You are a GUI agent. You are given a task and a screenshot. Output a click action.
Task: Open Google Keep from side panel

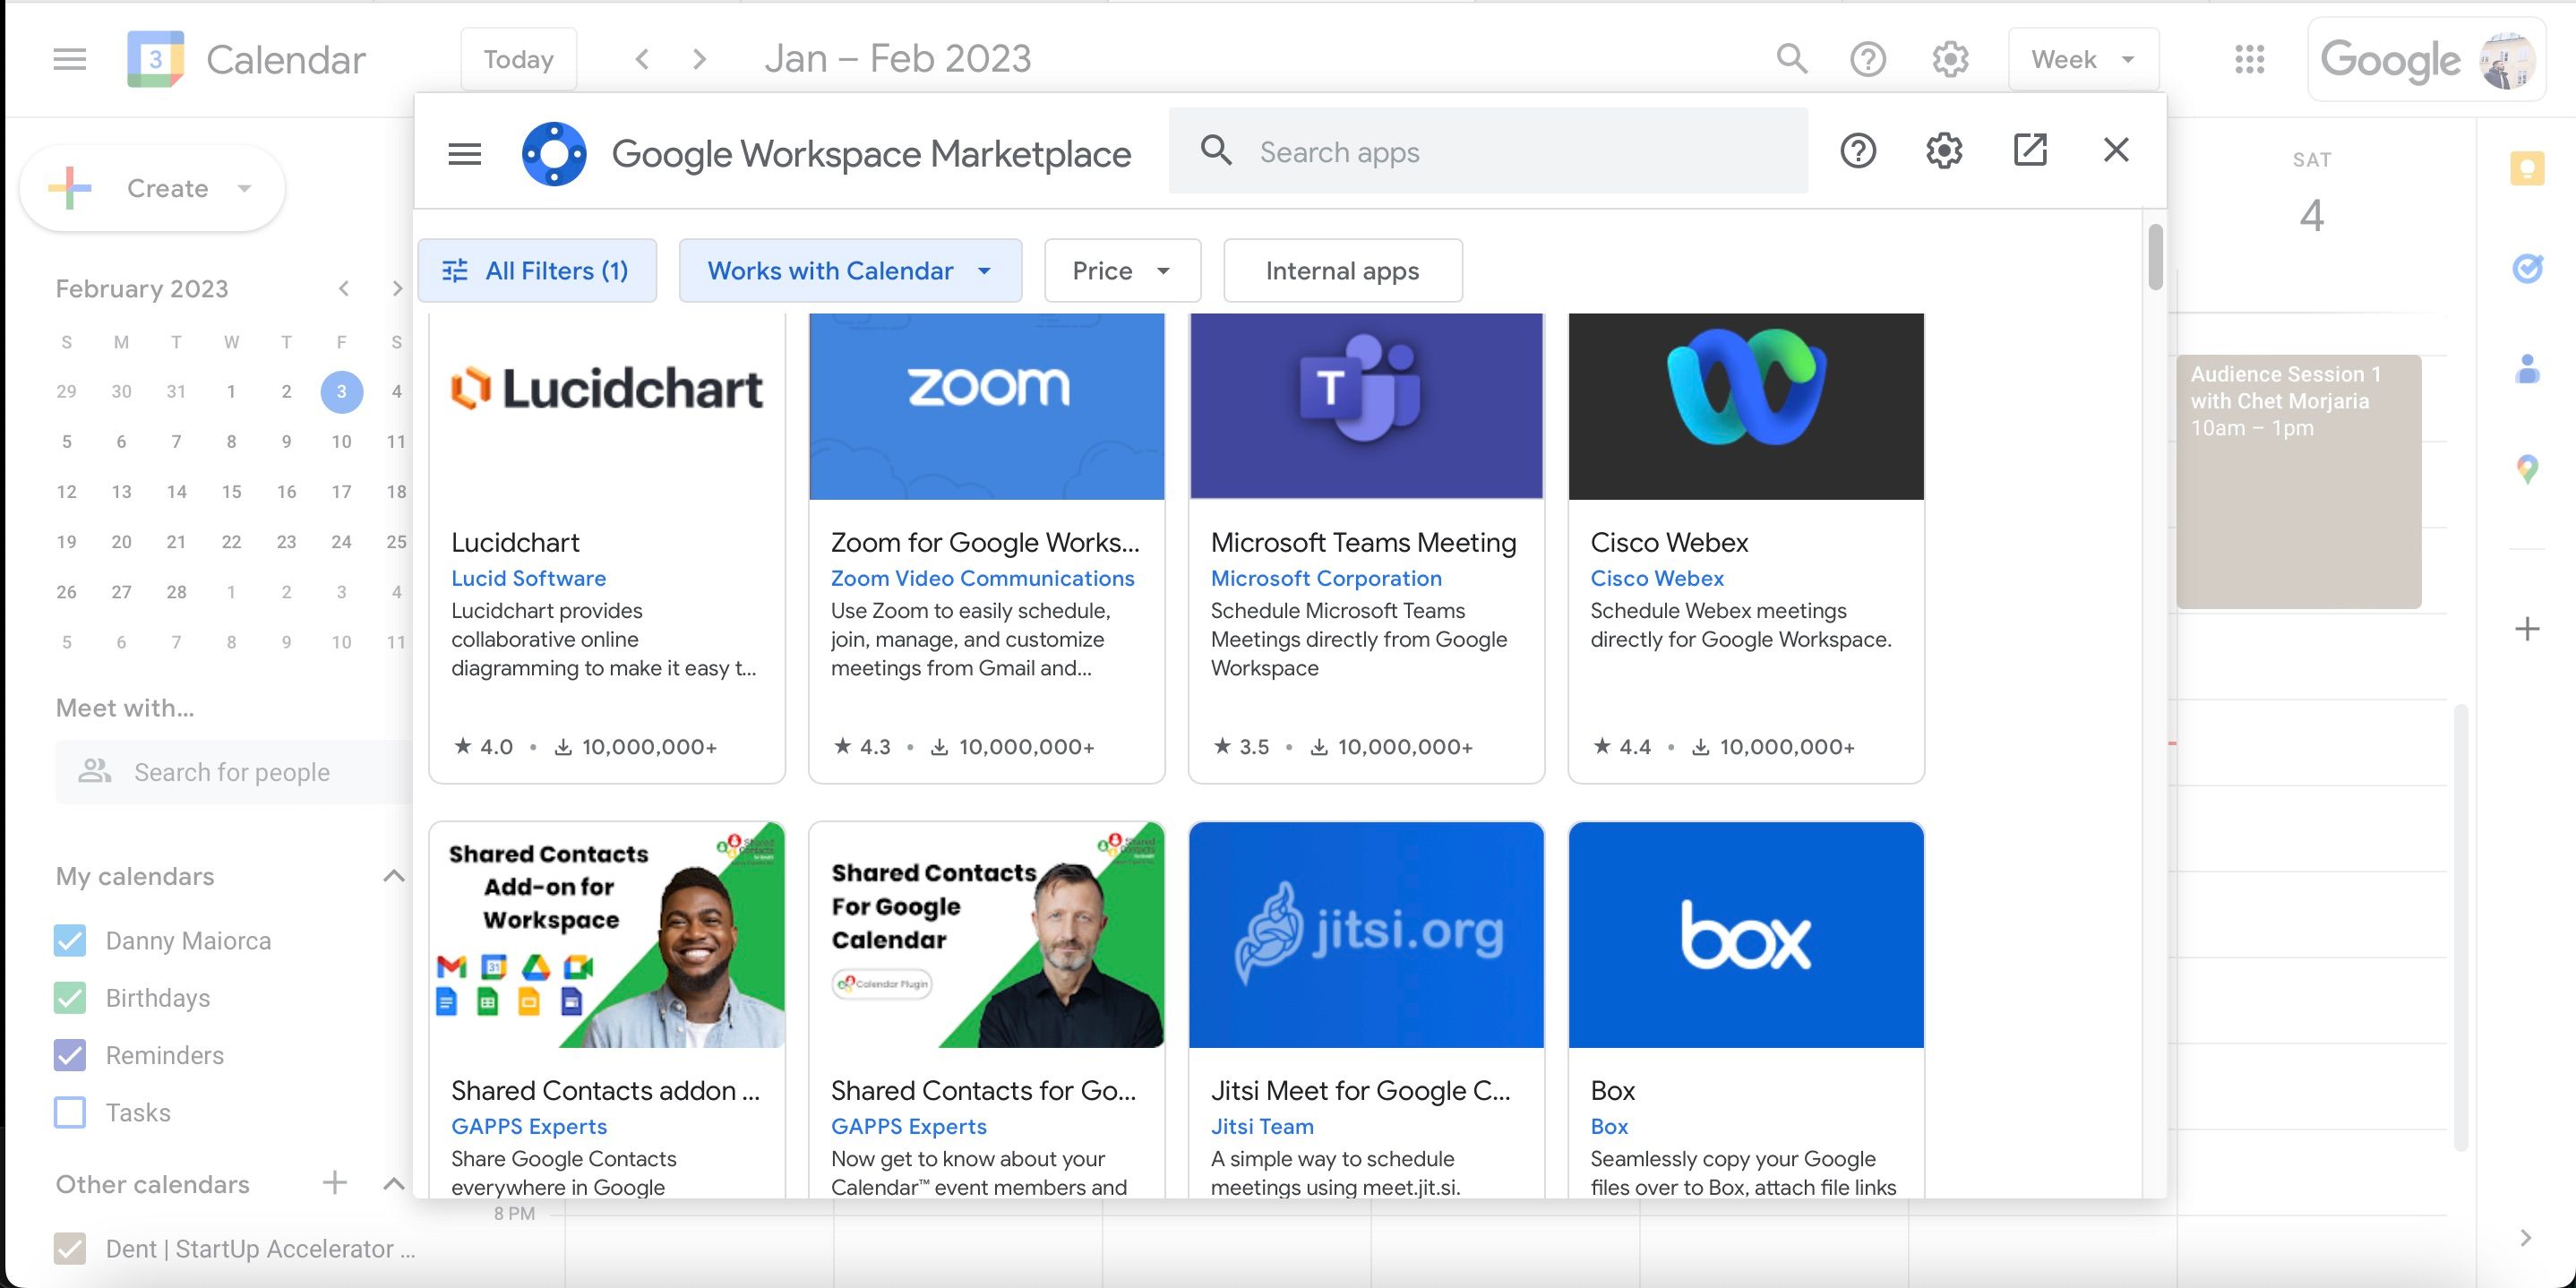pyautogui.click(x=2526, y=168)
